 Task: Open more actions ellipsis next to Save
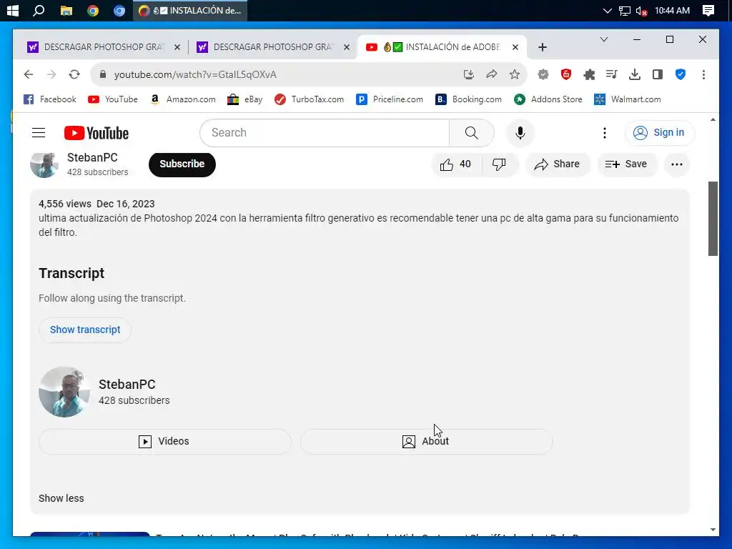pos(677,164)
